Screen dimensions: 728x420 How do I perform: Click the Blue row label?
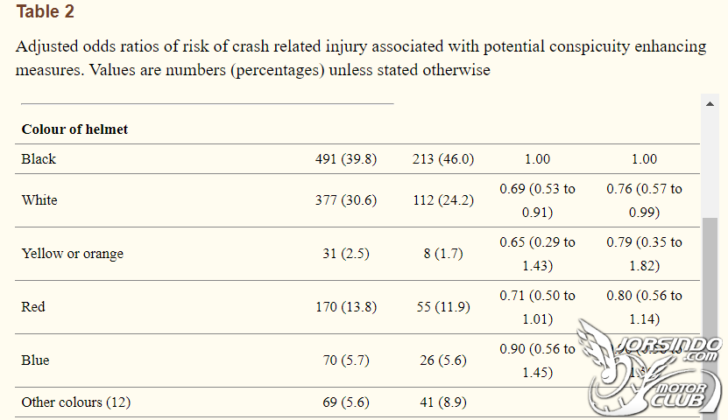pos(35,360)
